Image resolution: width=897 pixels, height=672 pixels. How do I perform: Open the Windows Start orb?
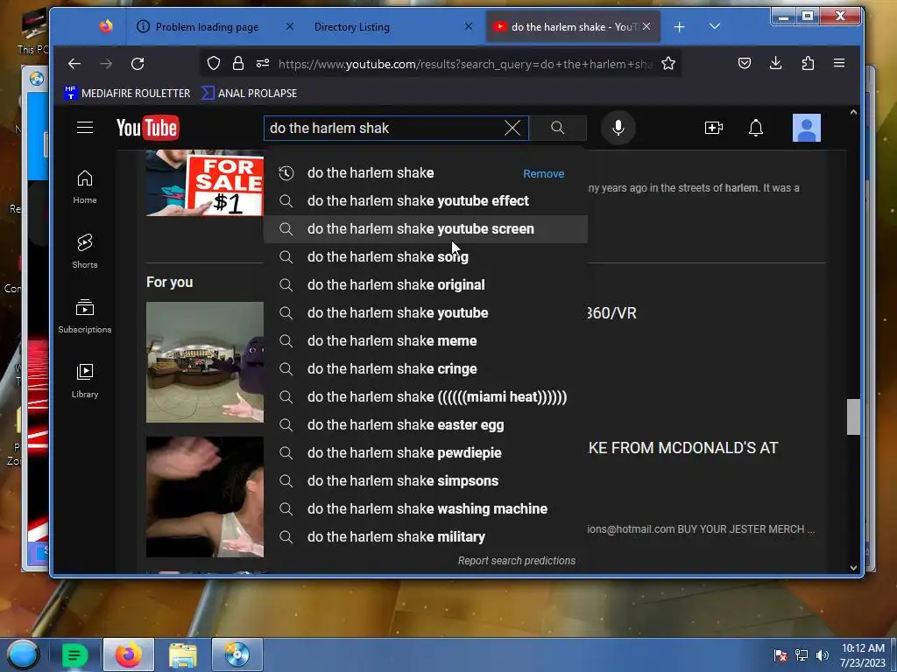click(x=23, y=654)
